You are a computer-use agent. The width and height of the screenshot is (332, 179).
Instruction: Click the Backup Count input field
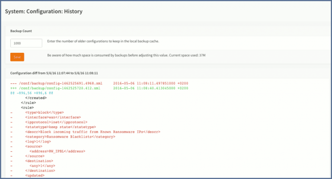point(26,43)
